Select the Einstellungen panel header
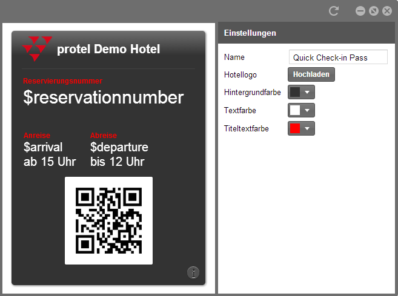This screenshot has height=296, width=398. tap(307, 33)
